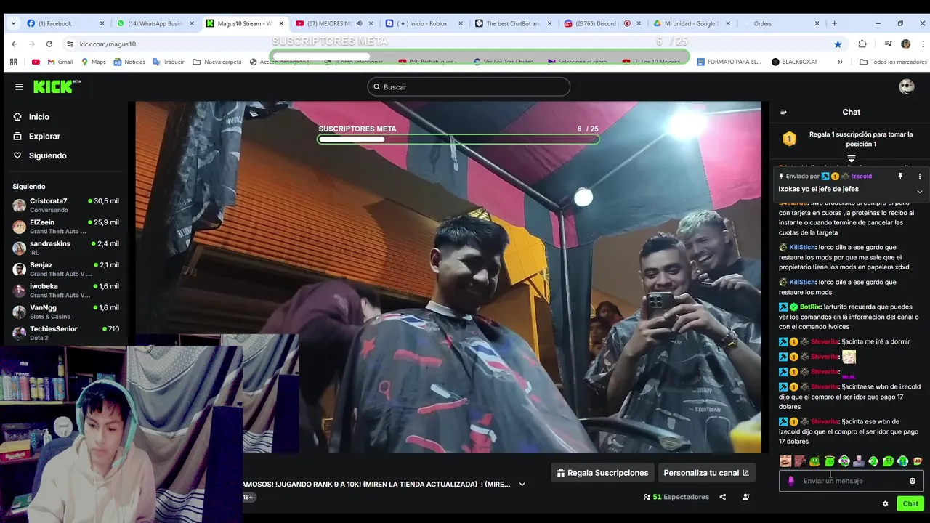Open chat settings gear
Screen dimensions: 930x523
tap(885, 503)
